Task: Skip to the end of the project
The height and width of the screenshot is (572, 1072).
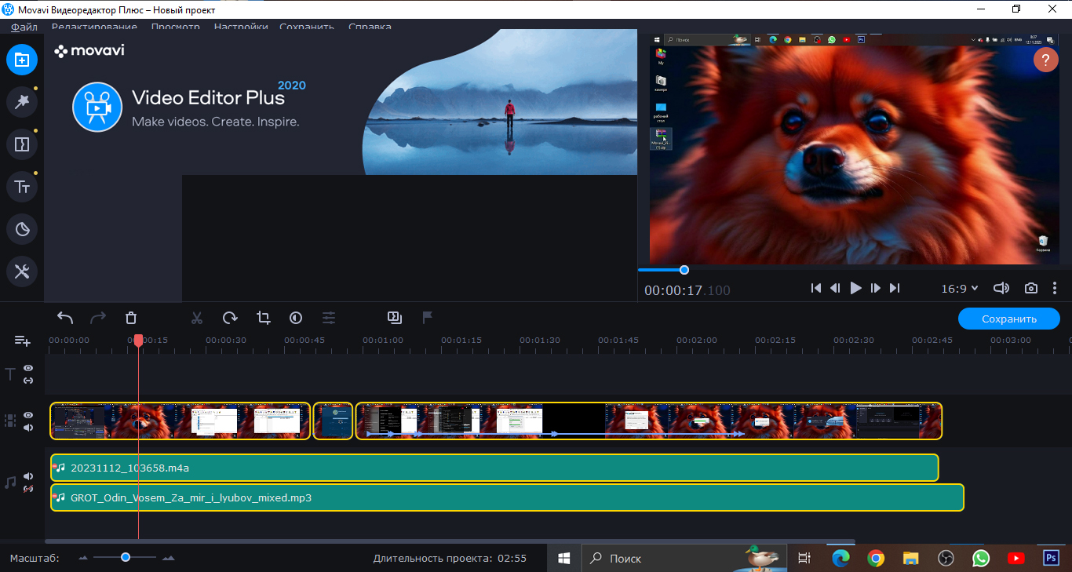Action: point(895,289)
